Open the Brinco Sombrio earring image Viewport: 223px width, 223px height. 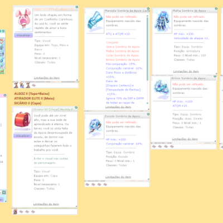point(161,89)
